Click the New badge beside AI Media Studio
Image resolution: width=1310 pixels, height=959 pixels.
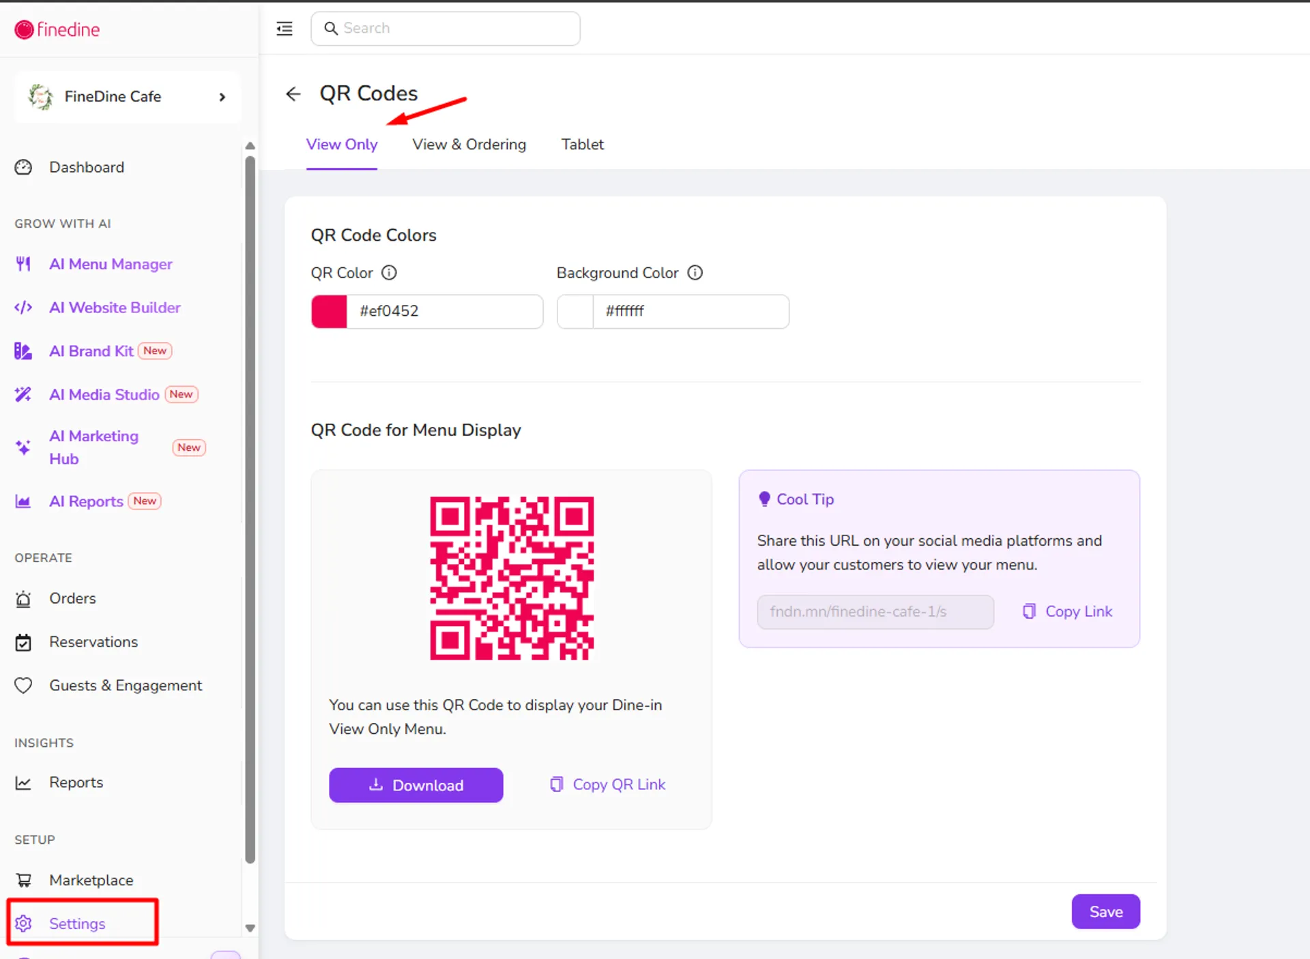coord(181,394)
